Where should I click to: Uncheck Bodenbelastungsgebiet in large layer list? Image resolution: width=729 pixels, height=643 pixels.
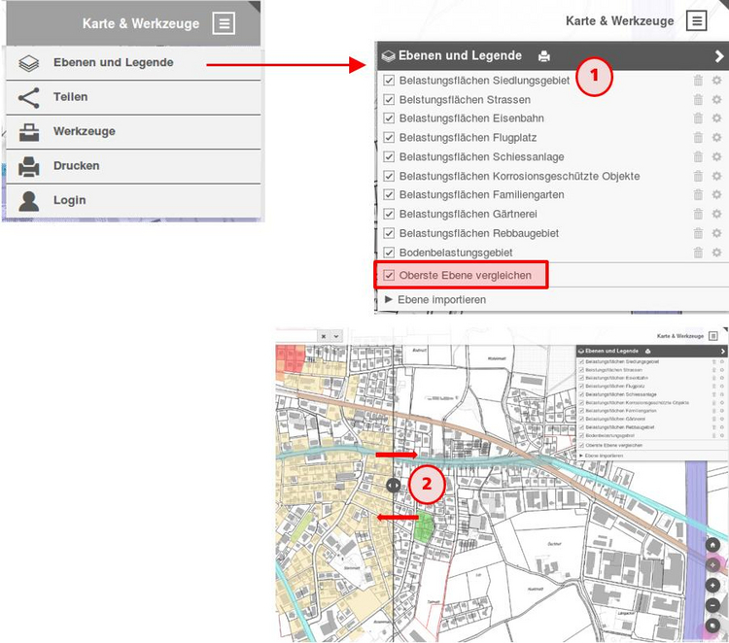[x=389, y=253]
